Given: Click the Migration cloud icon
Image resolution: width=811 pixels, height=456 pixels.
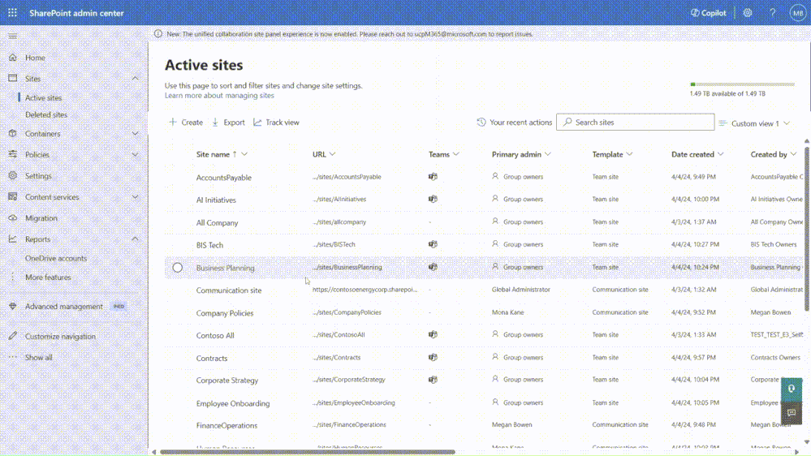Looking at the screenshot, I should pyautogui.click(x=13, y=218).
